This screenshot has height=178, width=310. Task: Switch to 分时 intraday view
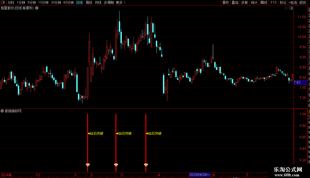point(11,2)
